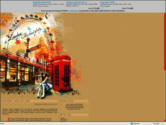
Task: Click the 'Just wishing and hoping' poem line
Action: click(74, 104)
